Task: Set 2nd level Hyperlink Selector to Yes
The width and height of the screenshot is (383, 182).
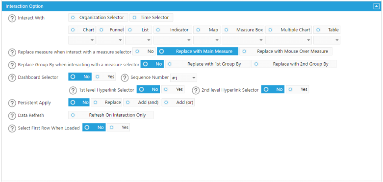Action: (298, 89)
